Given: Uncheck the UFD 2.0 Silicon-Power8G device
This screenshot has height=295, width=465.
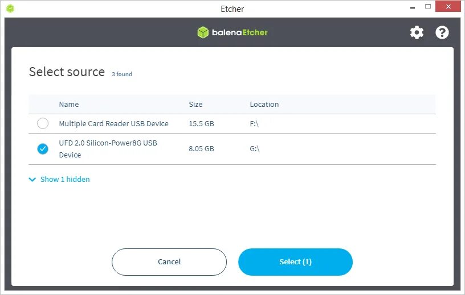Looking at the screenshot, I should click(43, 149).
